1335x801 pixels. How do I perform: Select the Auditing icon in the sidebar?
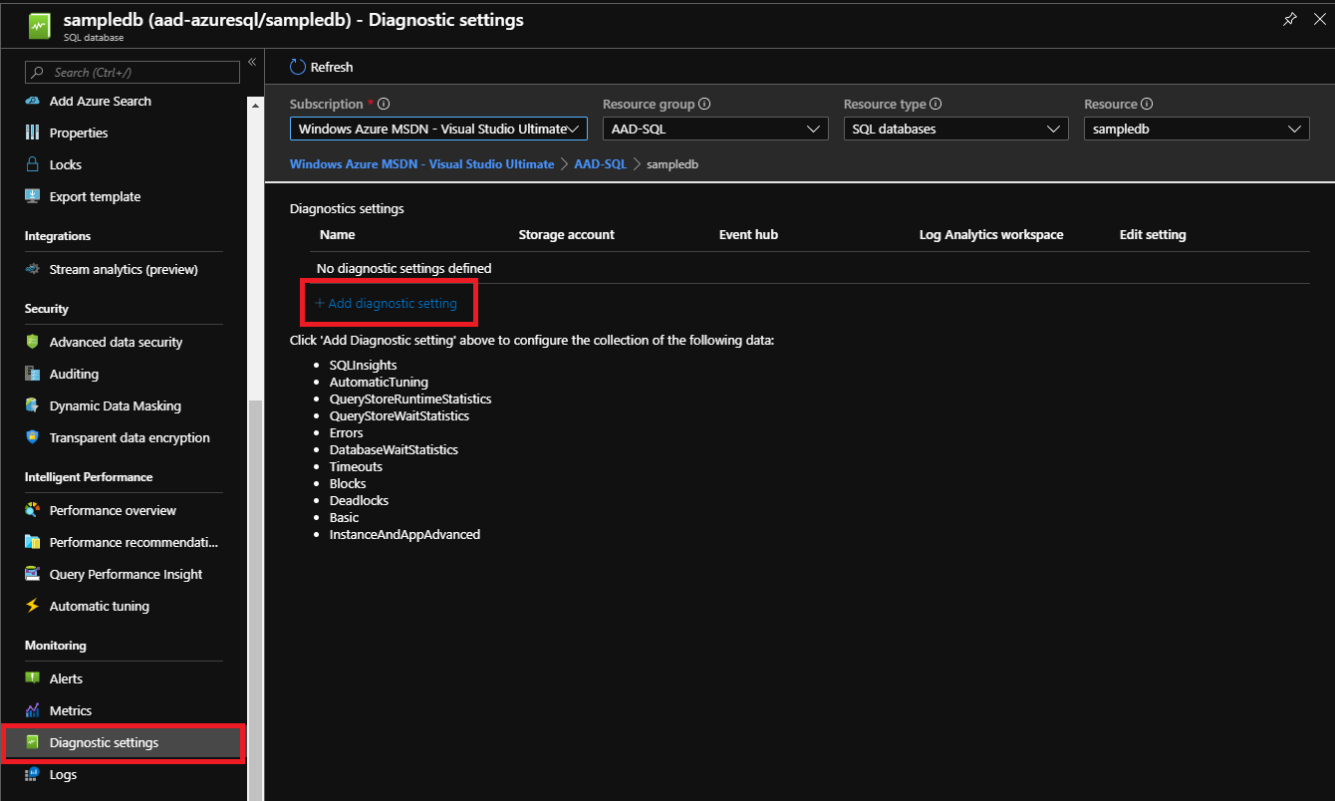click(x=33, y=374)
